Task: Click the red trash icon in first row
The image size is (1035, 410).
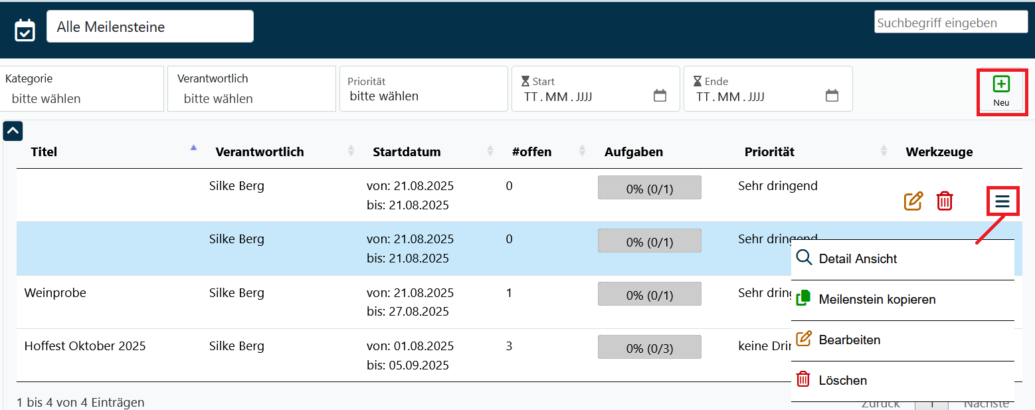Action: click(944, 201)
